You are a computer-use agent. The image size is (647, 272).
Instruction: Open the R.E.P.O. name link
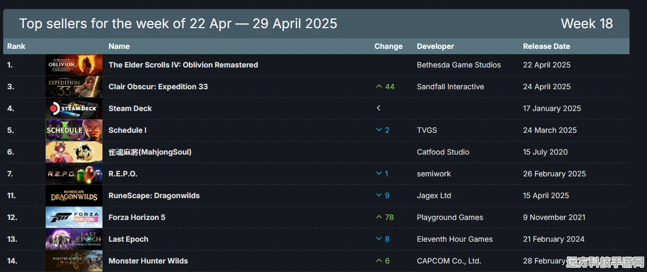[123, 174]
